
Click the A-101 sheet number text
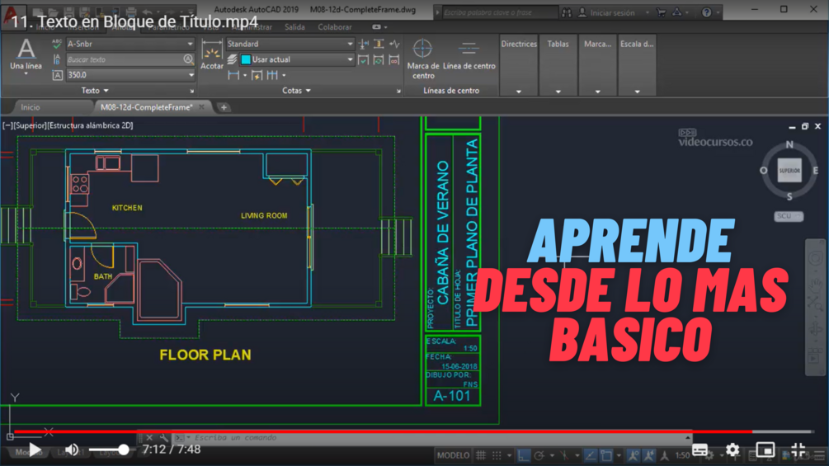[x=451, y=396]
